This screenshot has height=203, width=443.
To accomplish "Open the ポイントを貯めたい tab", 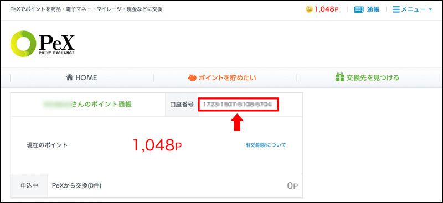I will coord(222,77).
